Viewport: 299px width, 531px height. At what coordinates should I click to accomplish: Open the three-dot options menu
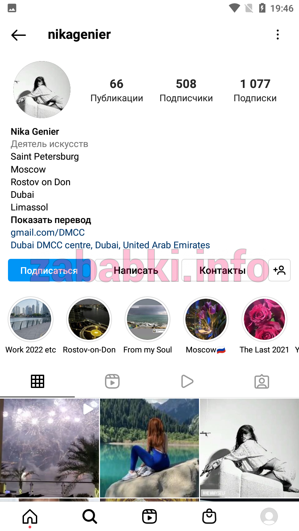point(278,35)
